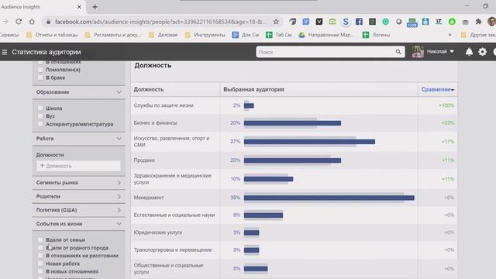496x279 pixels.
Task: Click the Skype-like S extension icon
Action: (346, 22)
